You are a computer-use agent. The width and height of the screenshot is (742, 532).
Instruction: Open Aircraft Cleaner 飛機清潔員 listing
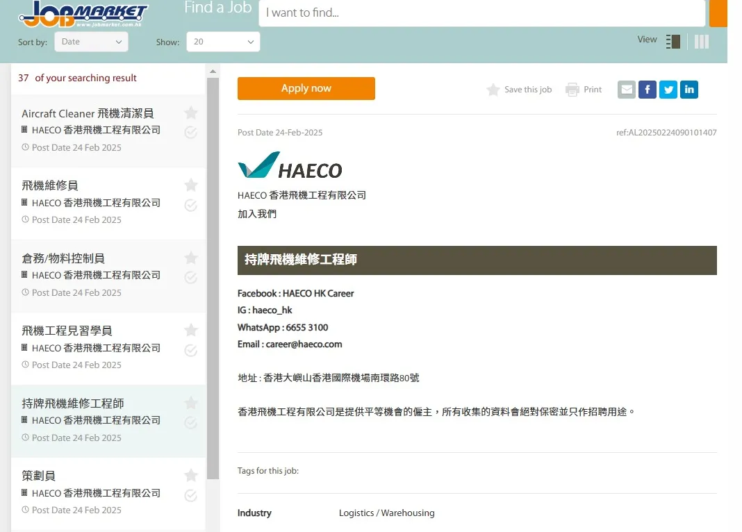tap(88, 113)
